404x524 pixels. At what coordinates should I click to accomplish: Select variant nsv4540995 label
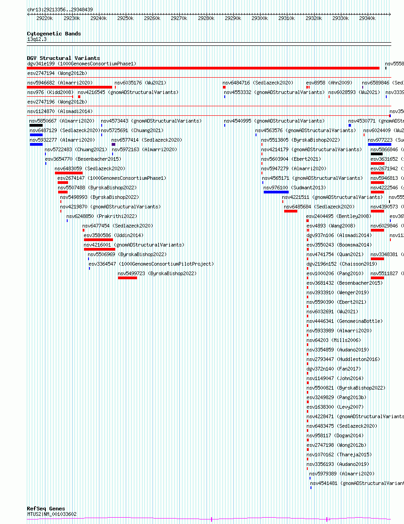point(274,121)
